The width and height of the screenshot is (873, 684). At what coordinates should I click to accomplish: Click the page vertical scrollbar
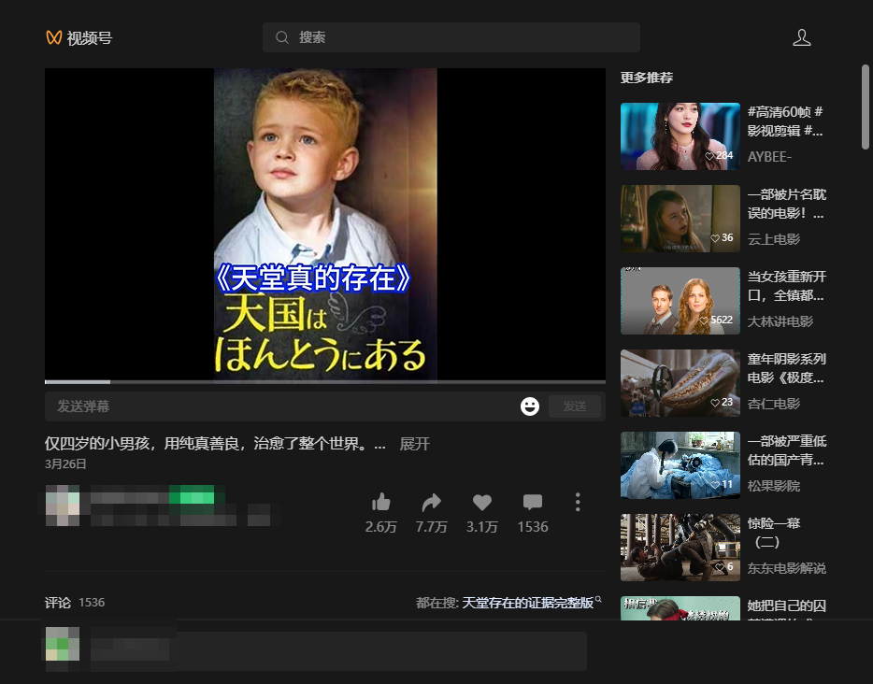pyautogui.click(x=866, y=107)
